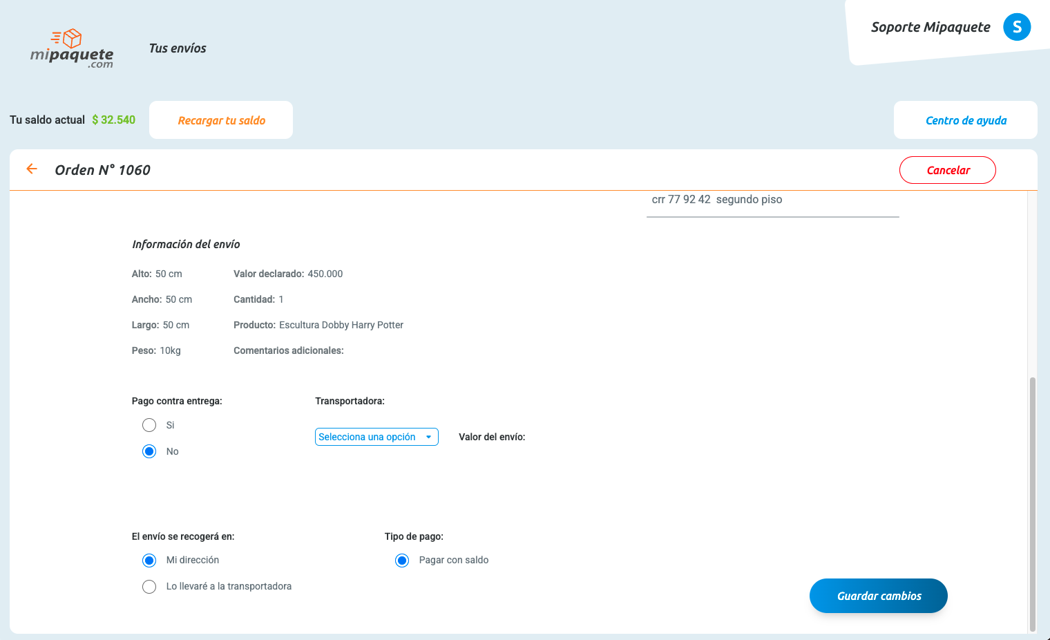Choose Lo llevaré a la transportadora
Image resolution: width=1050 pixels, height=640 pixels.
coord(149,587)
